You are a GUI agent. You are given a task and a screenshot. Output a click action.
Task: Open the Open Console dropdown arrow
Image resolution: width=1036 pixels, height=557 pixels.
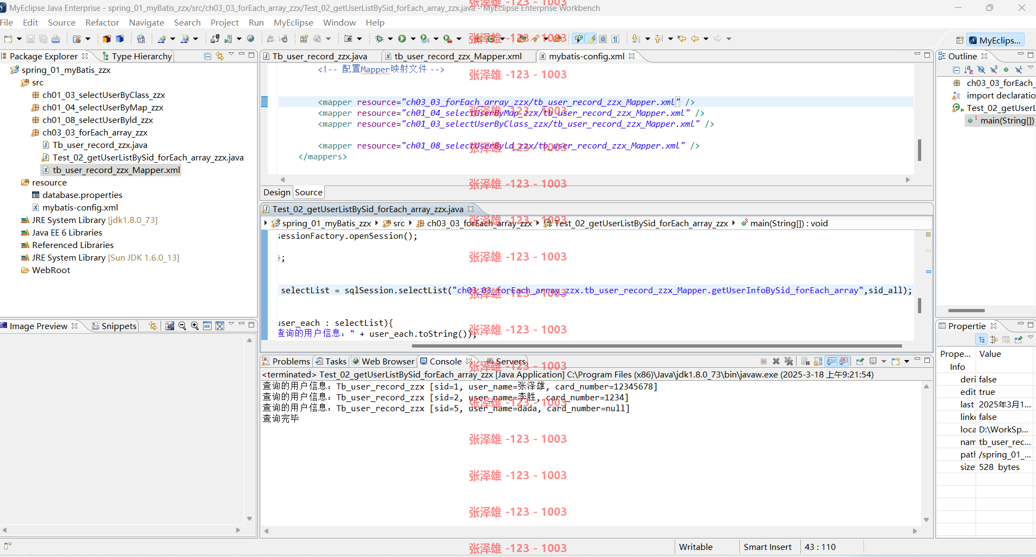coord(906,361)
